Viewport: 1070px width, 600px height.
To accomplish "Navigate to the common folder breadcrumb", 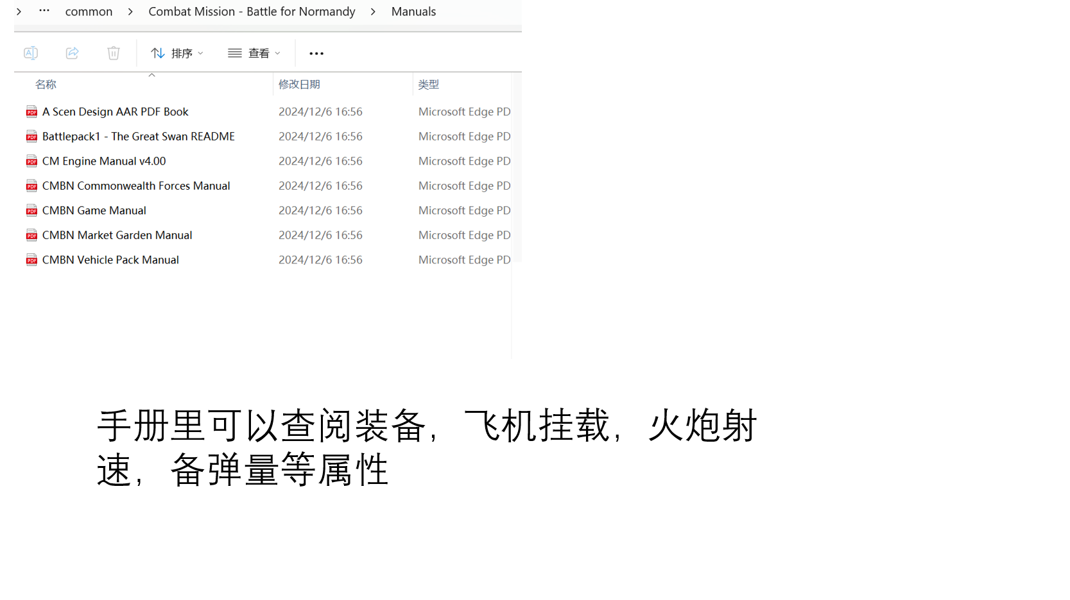I will tap(89, 12).
